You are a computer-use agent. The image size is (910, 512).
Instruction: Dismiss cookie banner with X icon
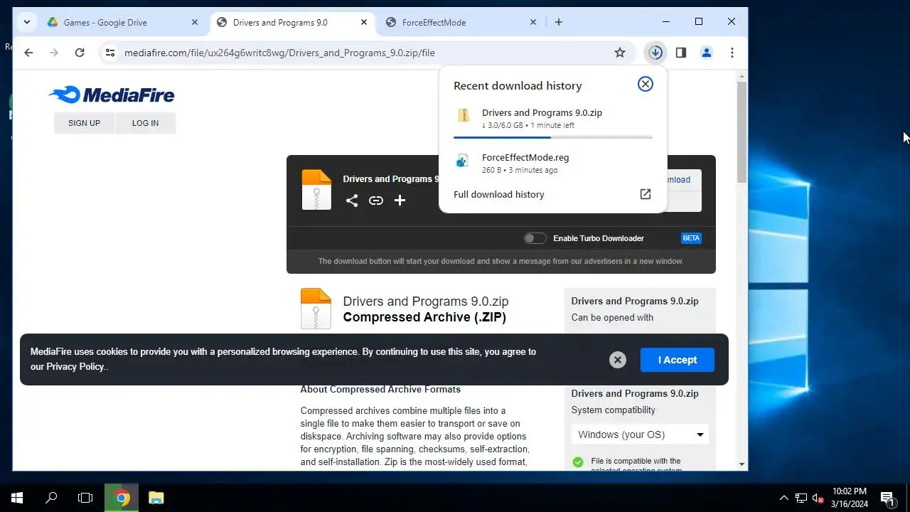pos(618,360)
